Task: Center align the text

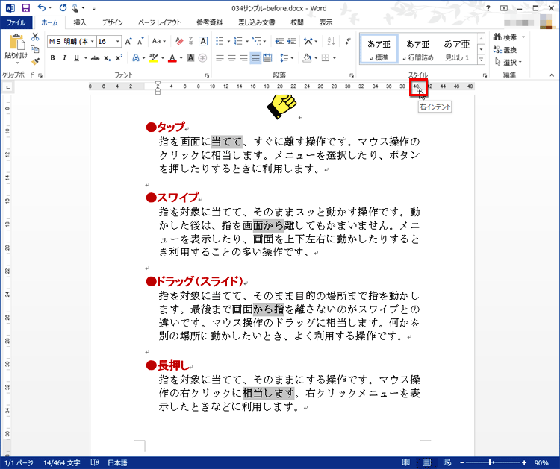Action: coord(231,57)
